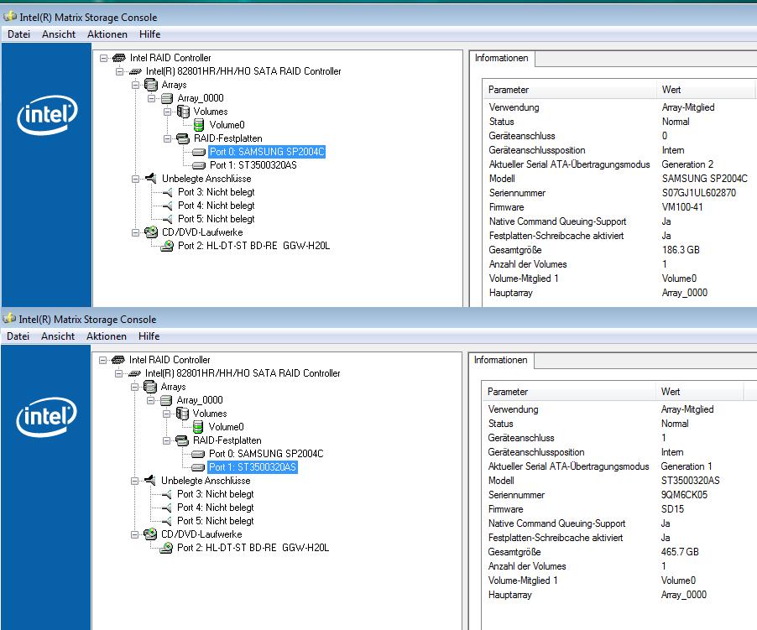
Task: Click the Port 2 optical drive icon in lower window
Action: pyautogui.click(x=166, y=548)
